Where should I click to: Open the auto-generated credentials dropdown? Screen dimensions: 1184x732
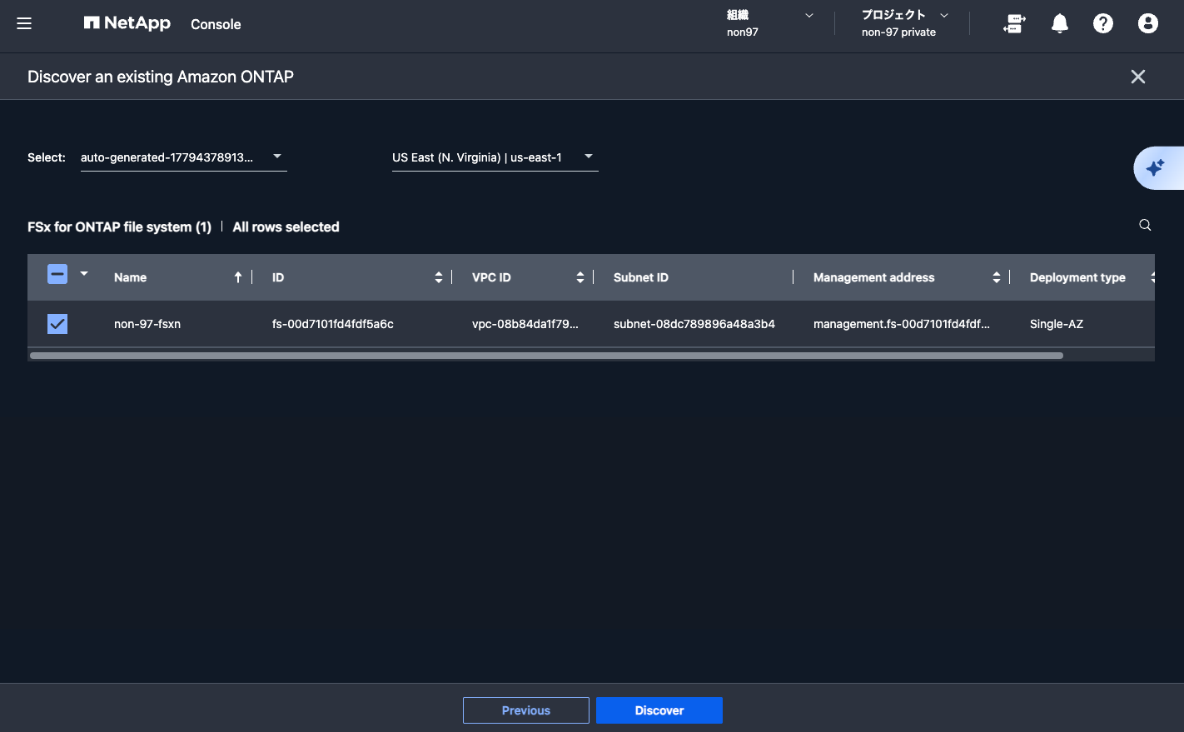pos(184,157)
